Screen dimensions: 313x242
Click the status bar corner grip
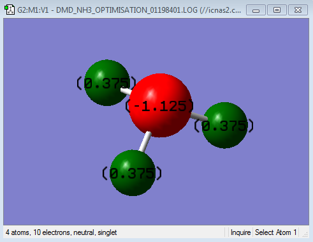(x=305, y=234)
